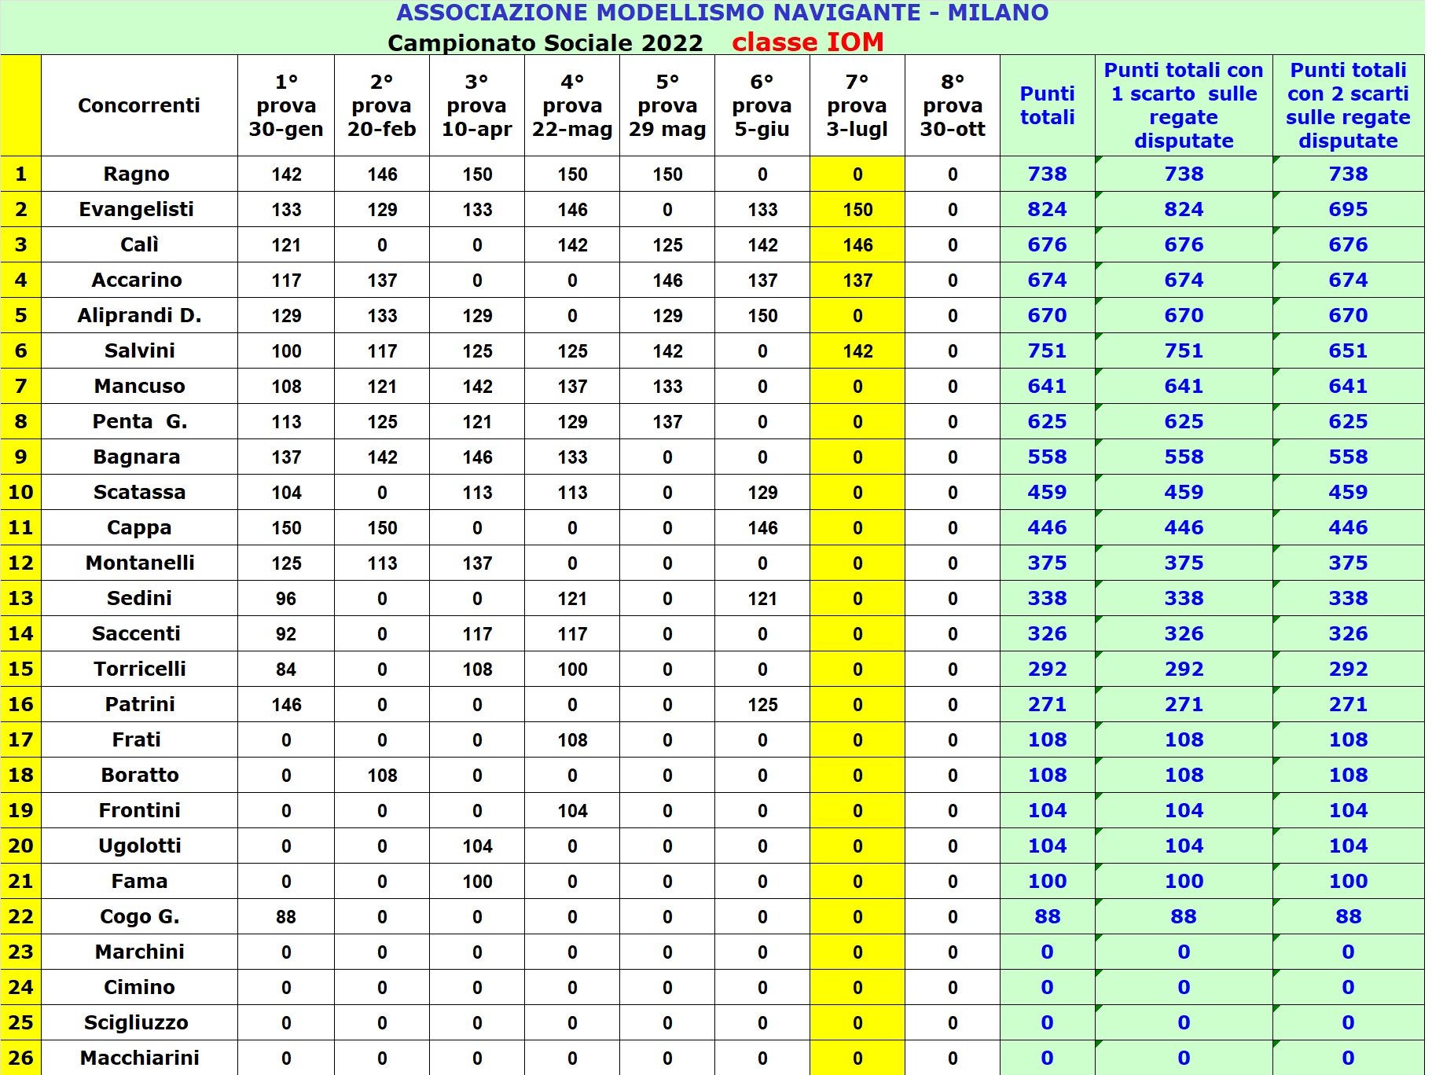Click Scatassa's 6° prova score 129
The image size is (1432, 1075).
(762, 493)
